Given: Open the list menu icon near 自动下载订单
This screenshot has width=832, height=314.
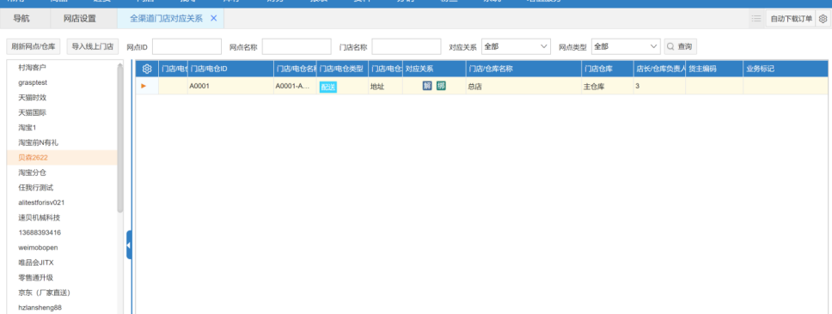Looking at the screenshot, I should coord(756,19).
